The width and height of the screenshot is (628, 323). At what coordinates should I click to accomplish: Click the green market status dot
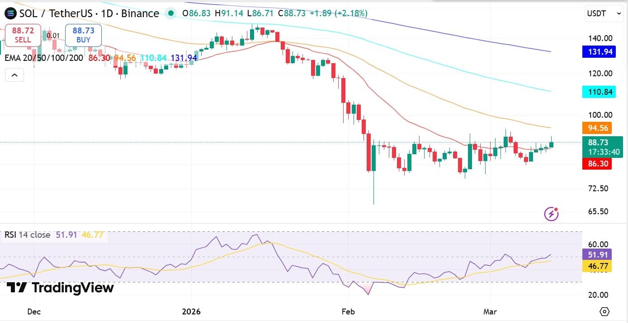(x=170, y=14)
